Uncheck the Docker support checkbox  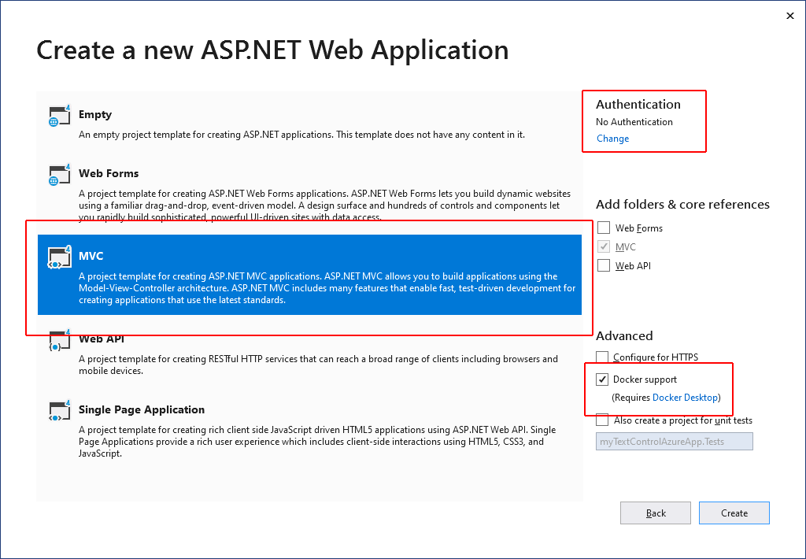[602, 379]
